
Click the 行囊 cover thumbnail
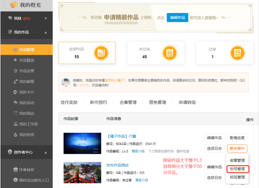82,143
